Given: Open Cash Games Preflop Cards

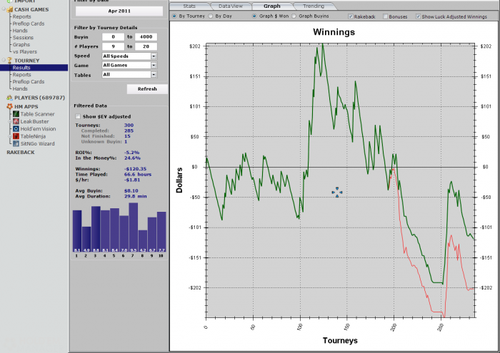Looking at the screenshot, I should coord(29,24).
